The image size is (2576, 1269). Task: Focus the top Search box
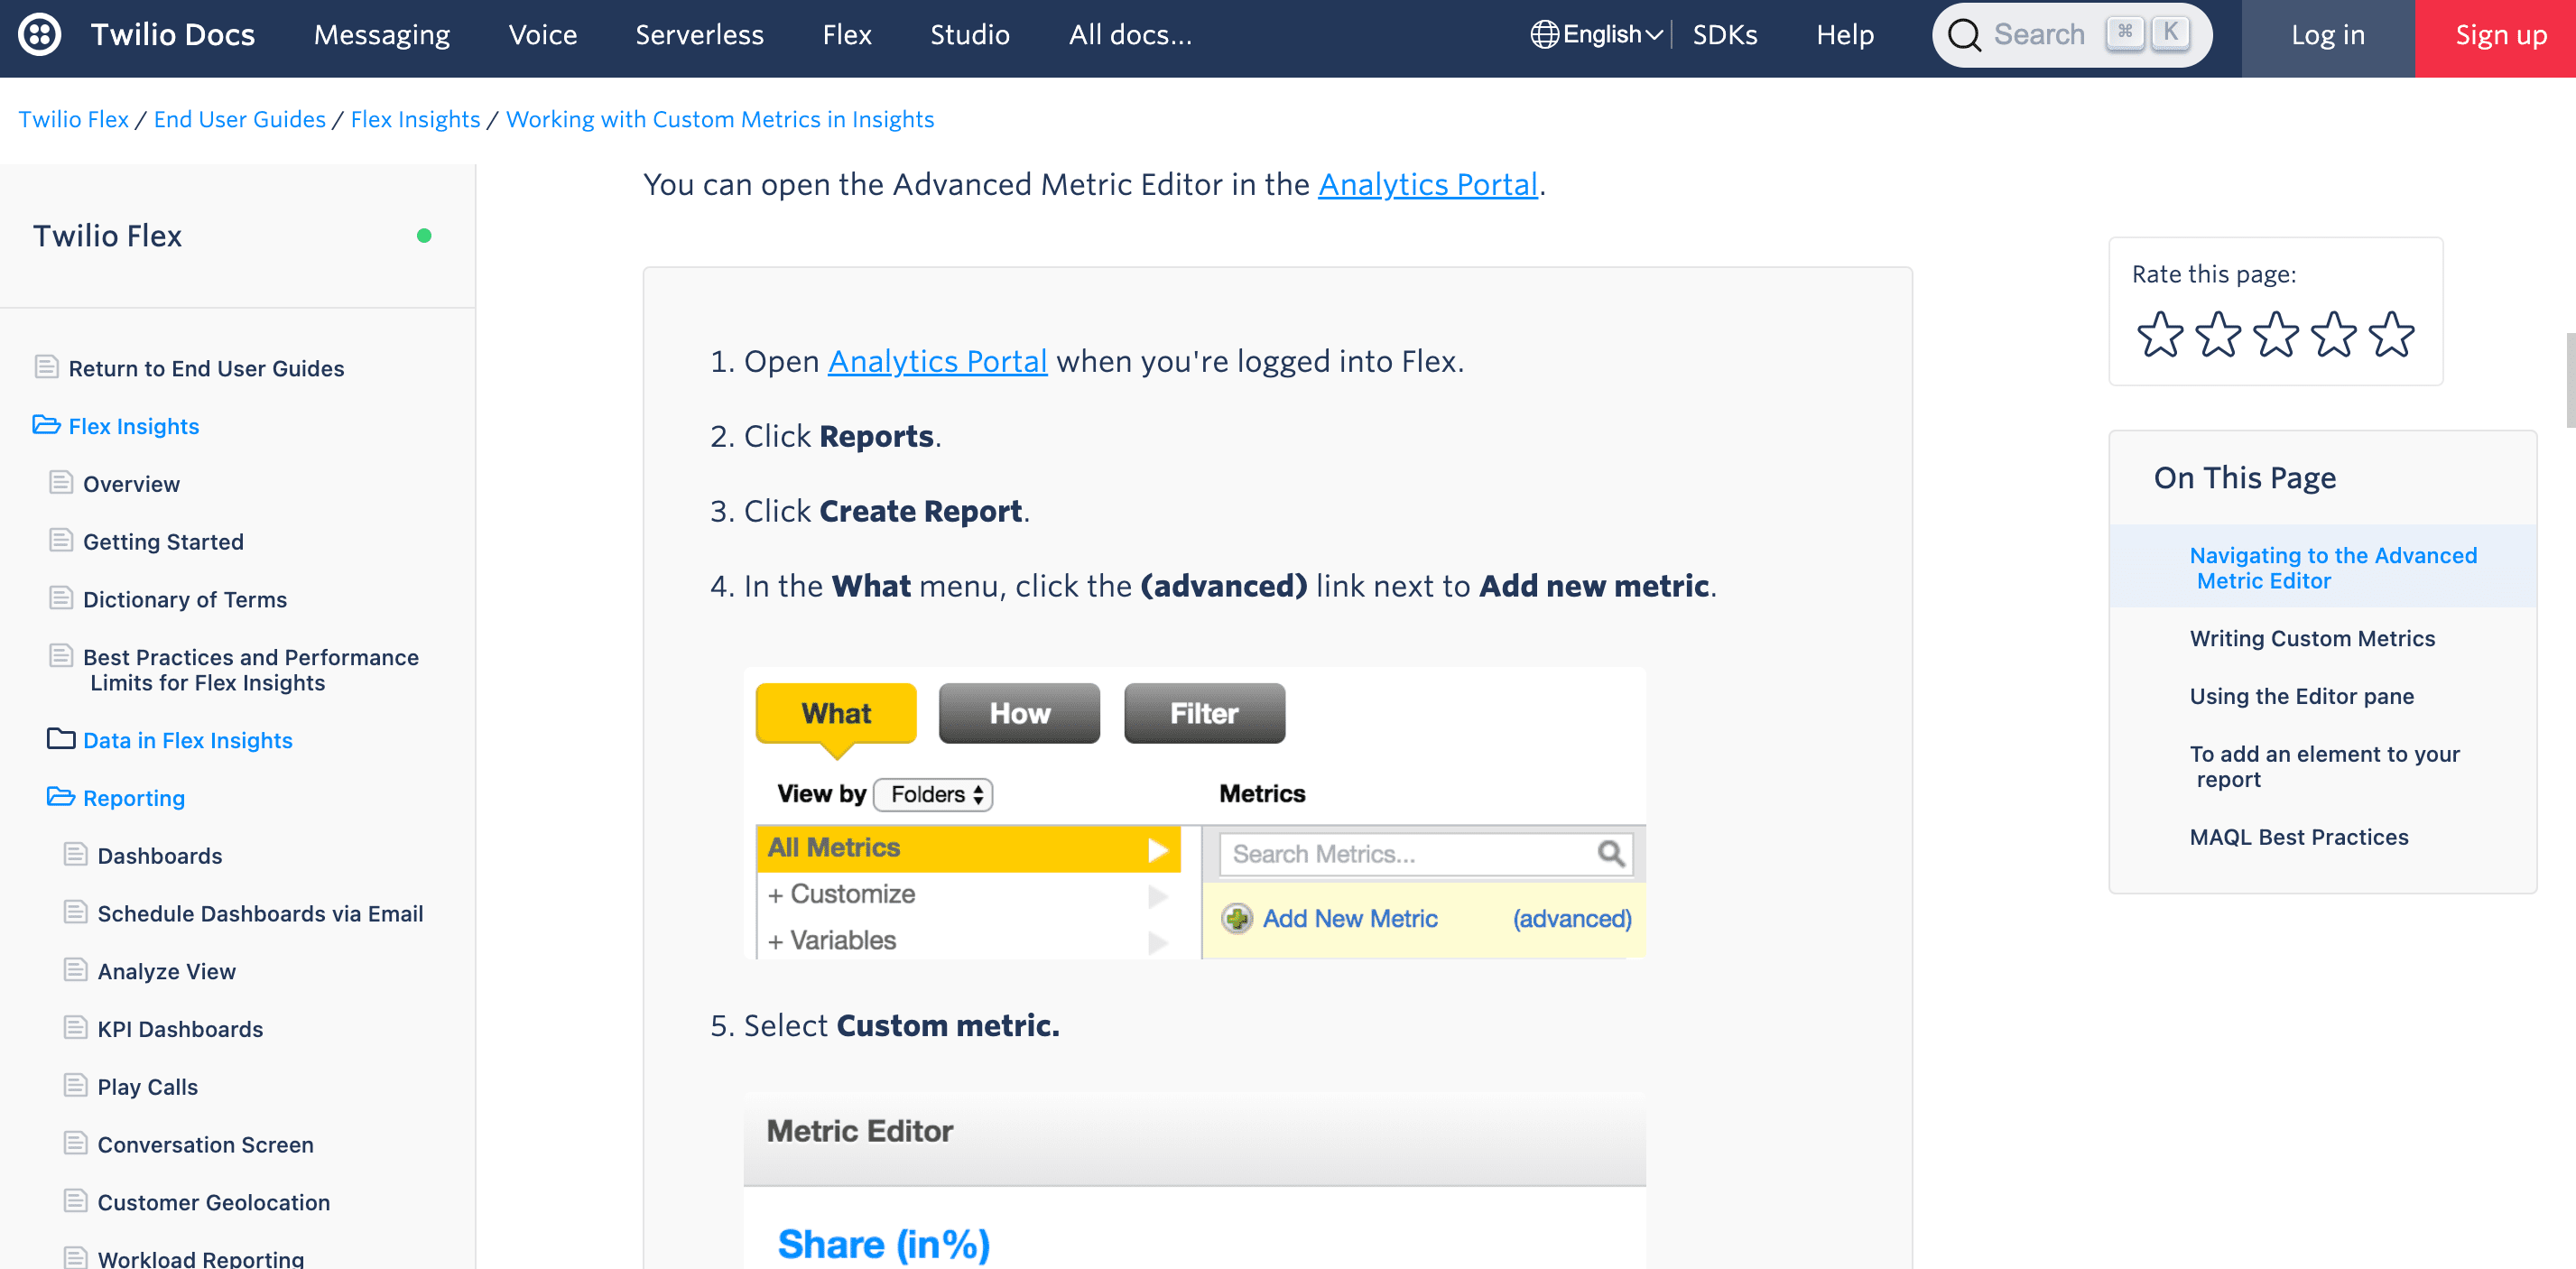[x=2072, y=35]
